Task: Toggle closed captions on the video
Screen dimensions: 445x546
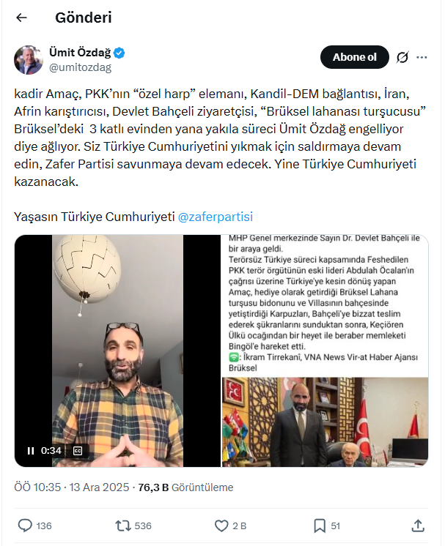Action: (x=78, y=451)
